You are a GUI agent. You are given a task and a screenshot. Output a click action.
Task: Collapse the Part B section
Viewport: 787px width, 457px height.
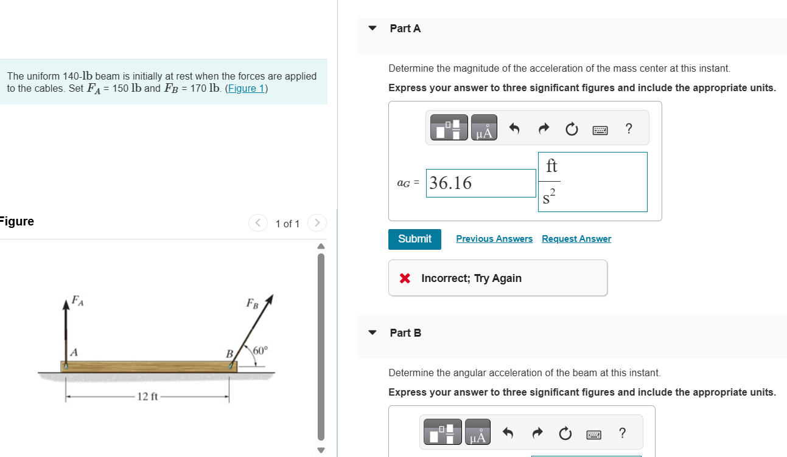tap(372, 332)
